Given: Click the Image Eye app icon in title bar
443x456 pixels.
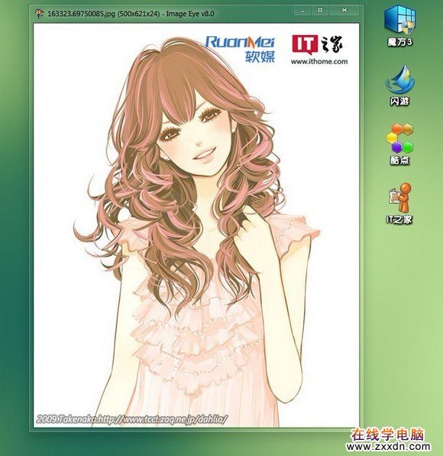Looking at the screenshot, I should tap(39, 14).
